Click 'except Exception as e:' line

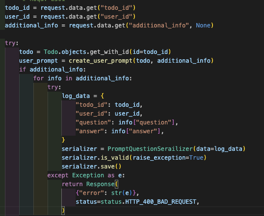tap(86, 175)
